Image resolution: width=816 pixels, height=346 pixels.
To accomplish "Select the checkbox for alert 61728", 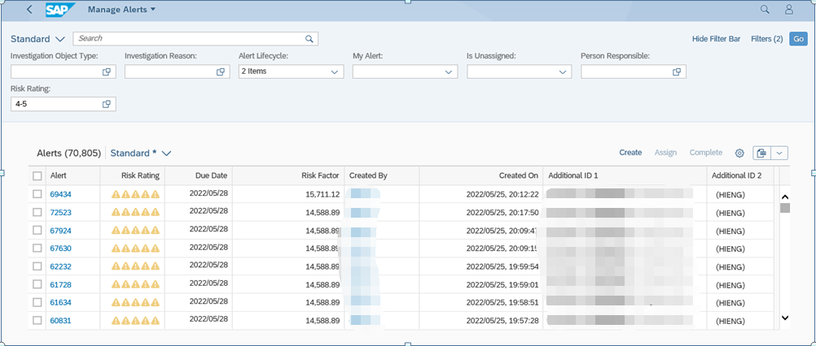I will 37,284.
